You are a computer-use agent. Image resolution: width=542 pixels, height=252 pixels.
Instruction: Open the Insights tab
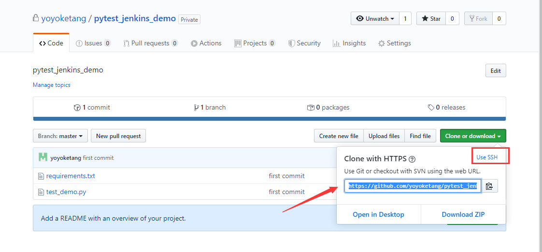[x=349, y=43]
